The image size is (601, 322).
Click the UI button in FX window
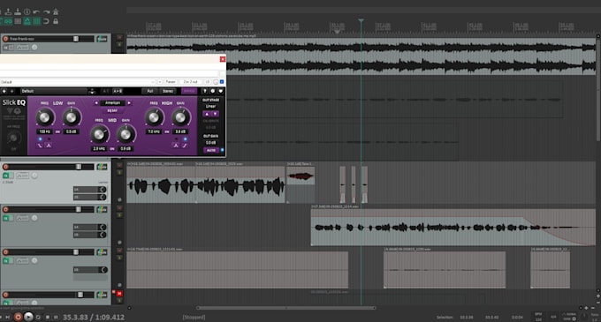coord(208,82)
